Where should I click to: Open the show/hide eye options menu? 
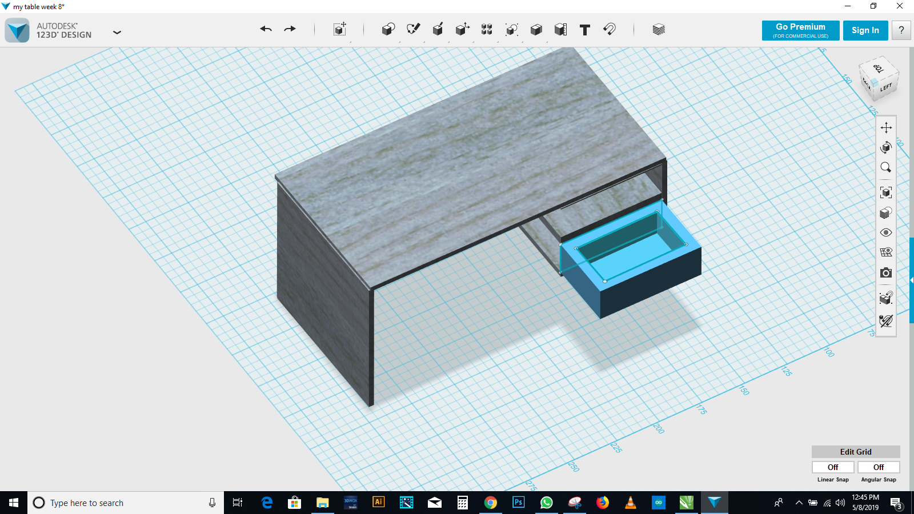(x=886, y=232)
